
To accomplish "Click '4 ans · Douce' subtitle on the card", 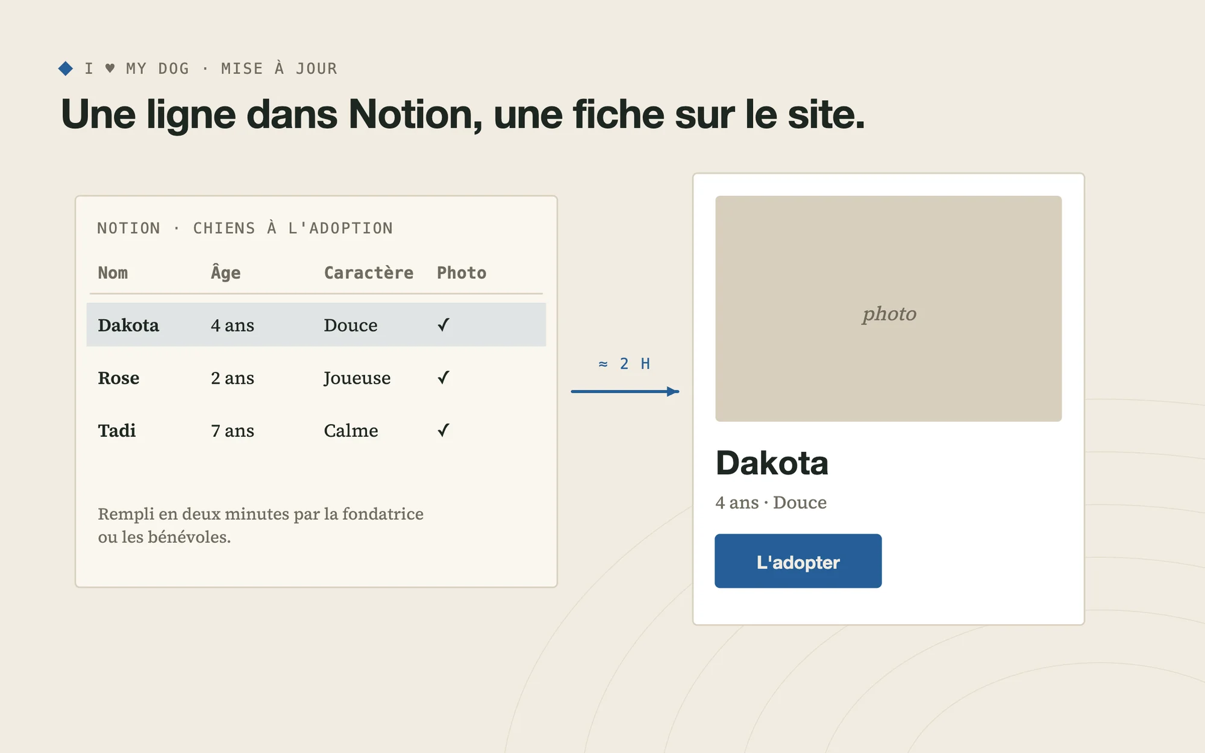I will 771,502.
